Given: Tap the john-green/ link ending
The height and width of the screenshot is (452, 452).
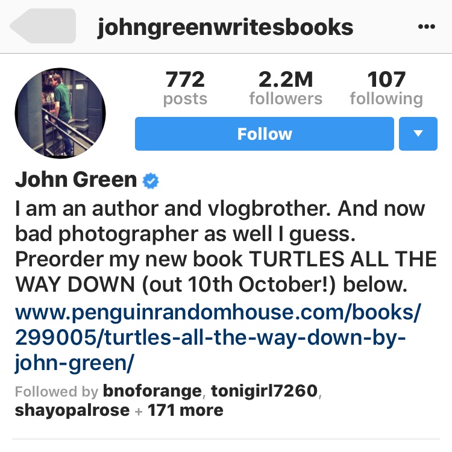Looking at the screenshot, I should [x=74, y=362].
